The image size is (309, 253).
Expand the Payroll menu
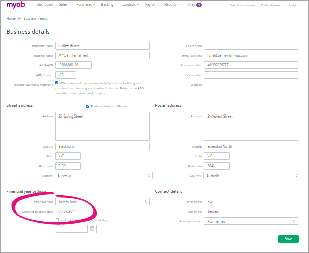click(x=152, y=5)
